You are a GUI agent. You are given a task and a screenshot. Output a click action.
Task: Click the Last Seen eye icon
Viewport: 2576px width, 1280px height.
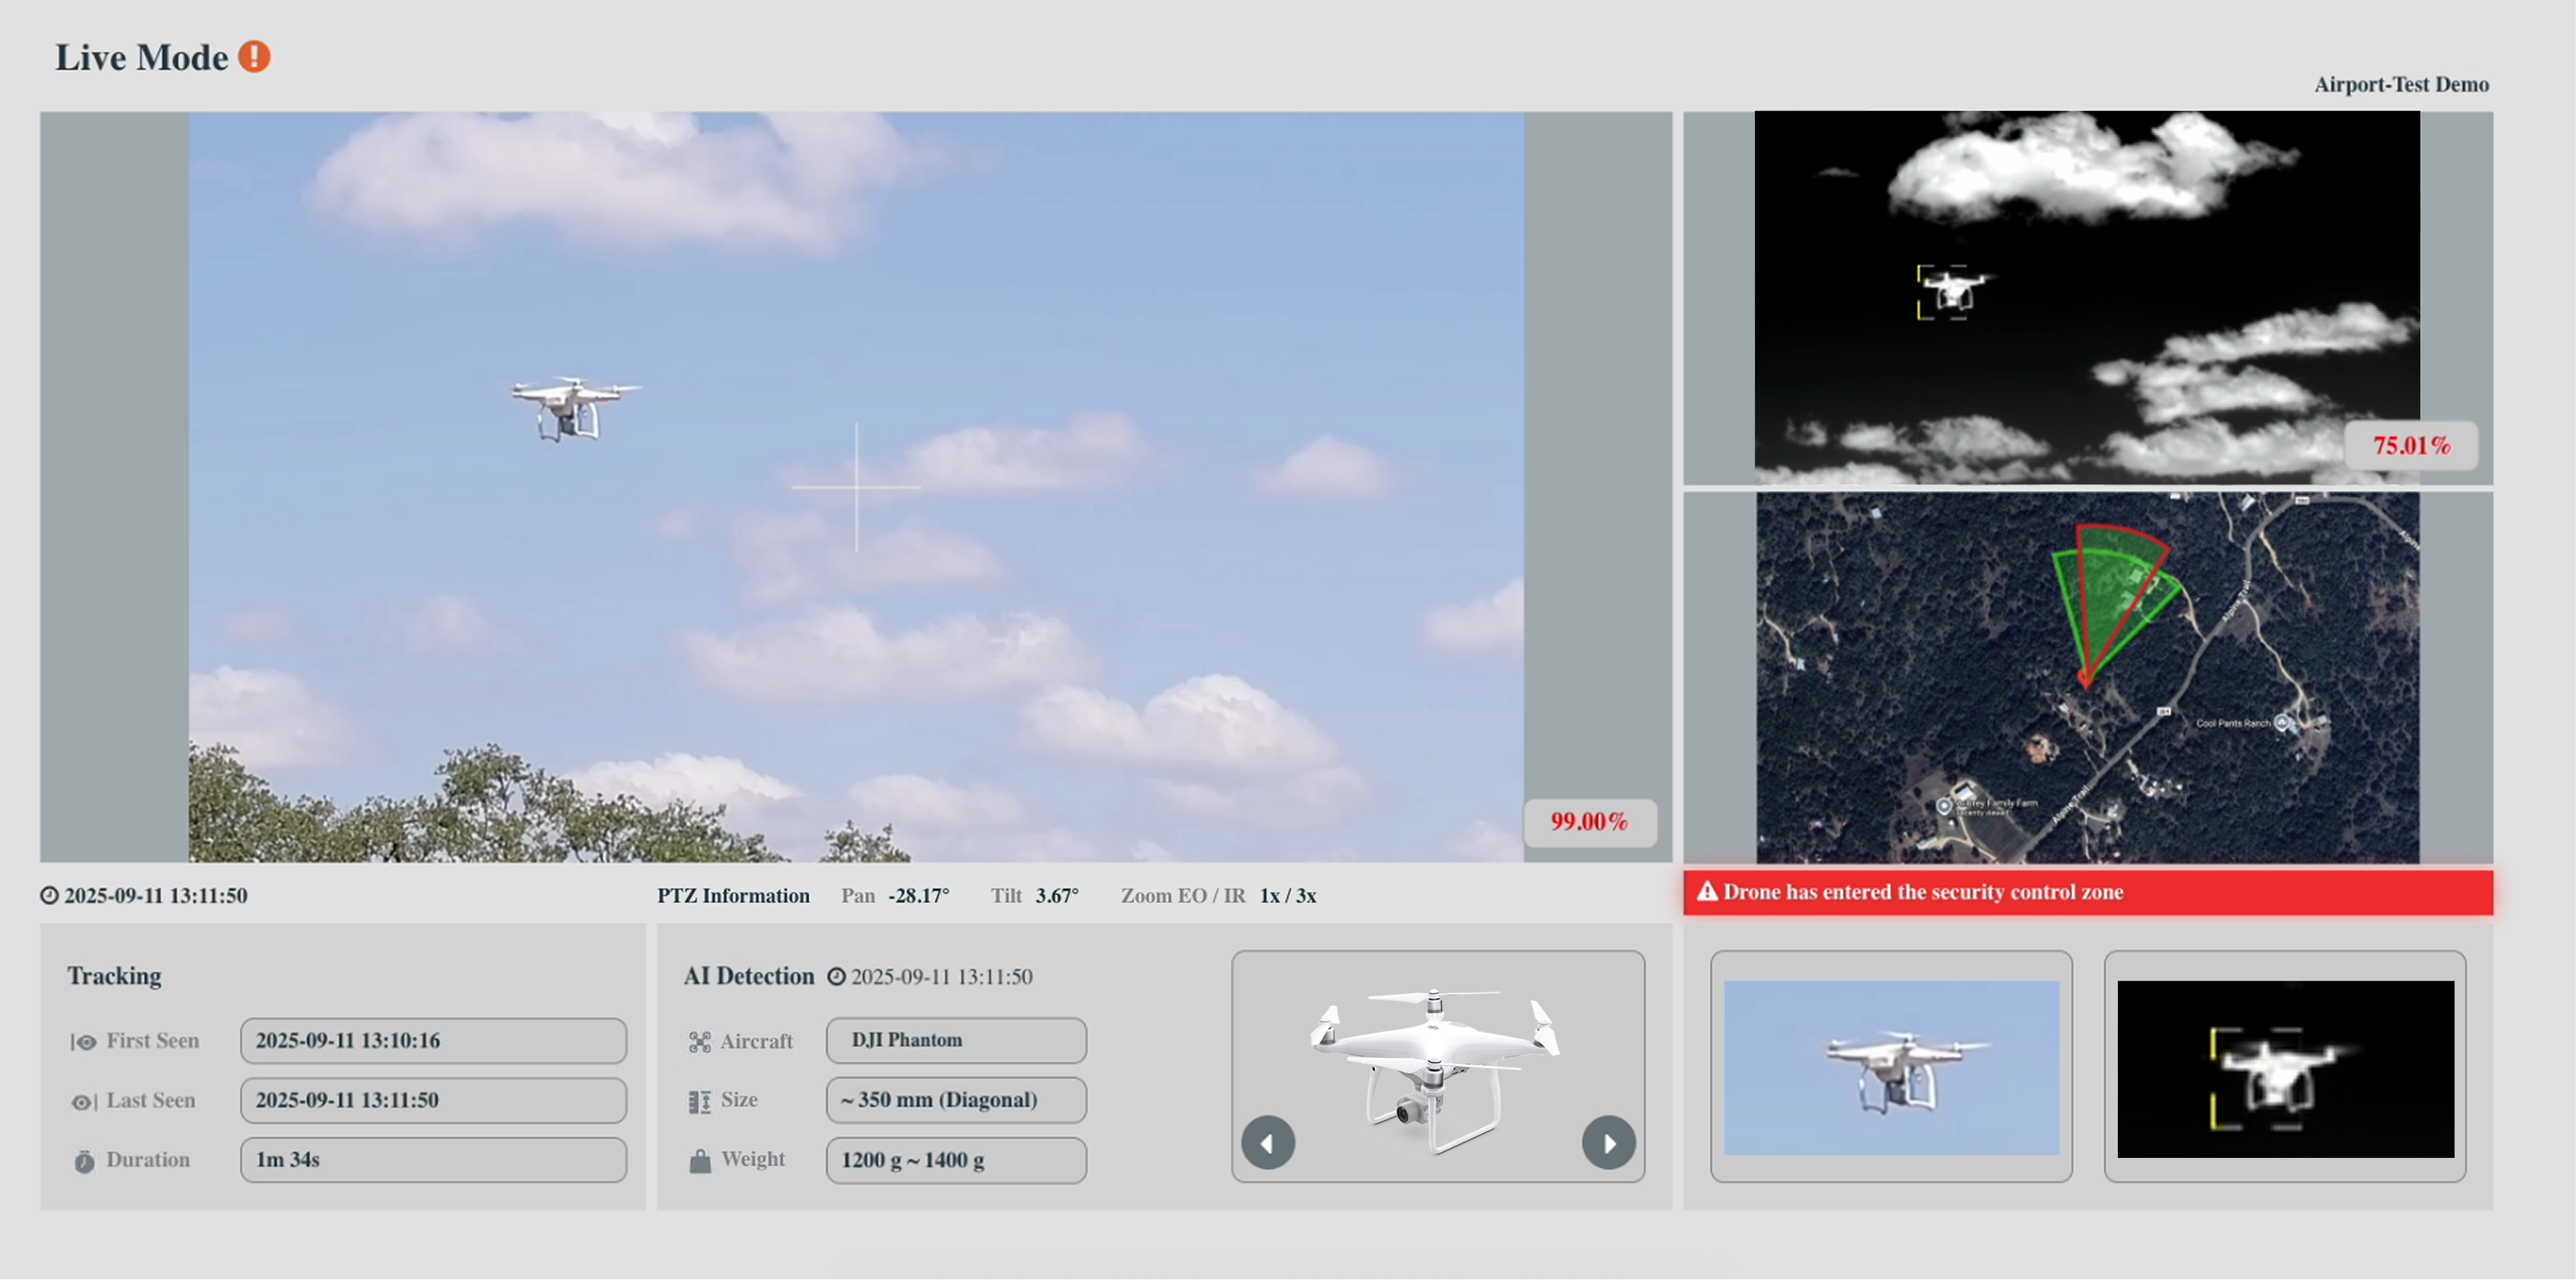click(x=84, y=1101)
